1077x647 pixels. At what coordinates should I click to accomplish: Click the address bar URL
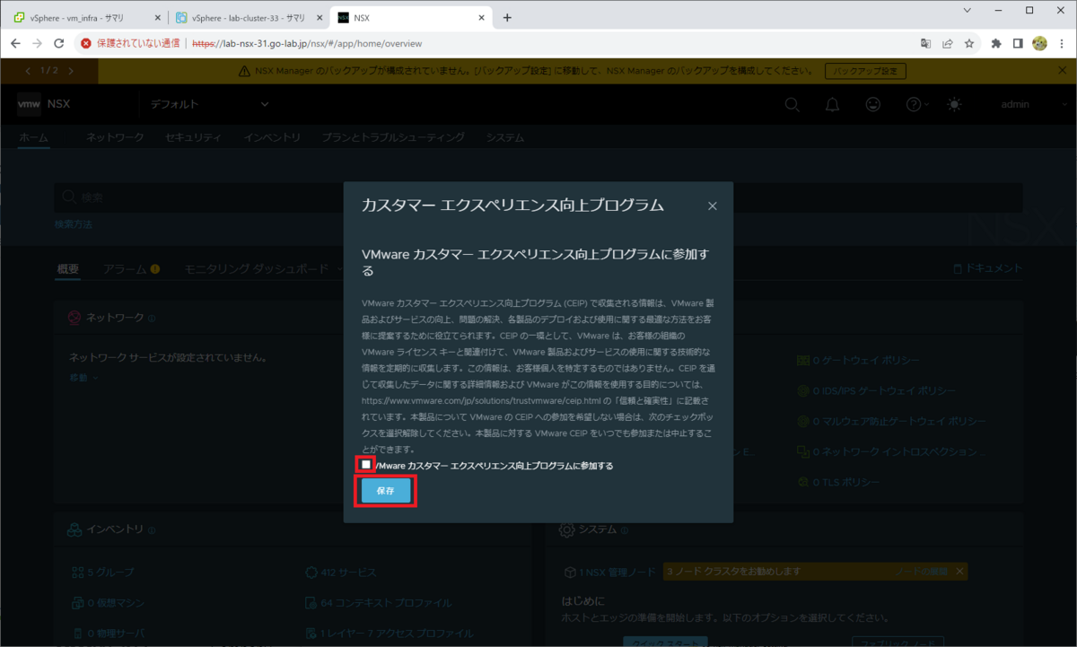307,43
